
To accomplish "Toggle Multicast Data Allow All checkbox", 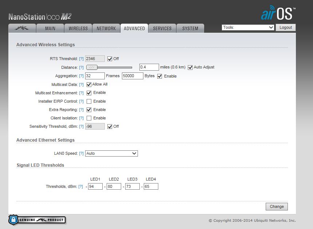I will point(89,85).
